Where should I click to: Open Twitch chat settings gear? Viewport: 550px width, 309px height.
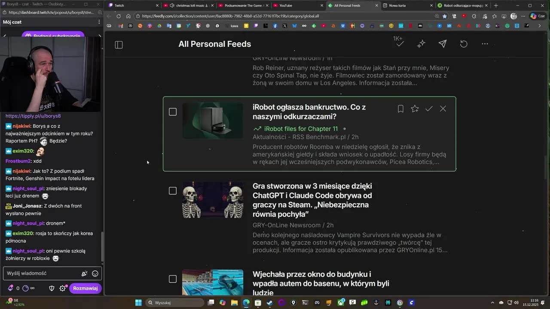coord(63,288)
